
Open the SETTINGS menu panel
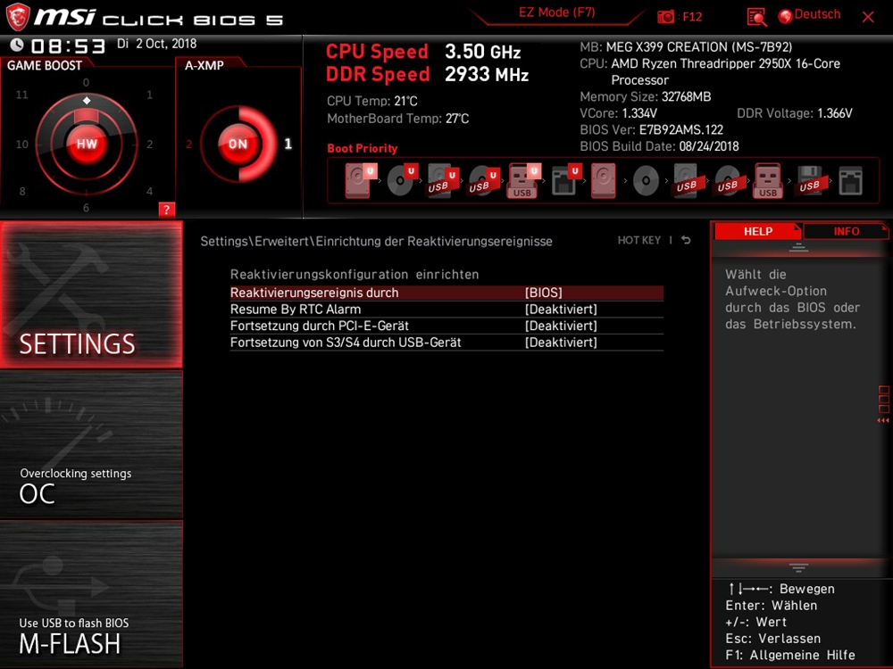pos(91,294)
